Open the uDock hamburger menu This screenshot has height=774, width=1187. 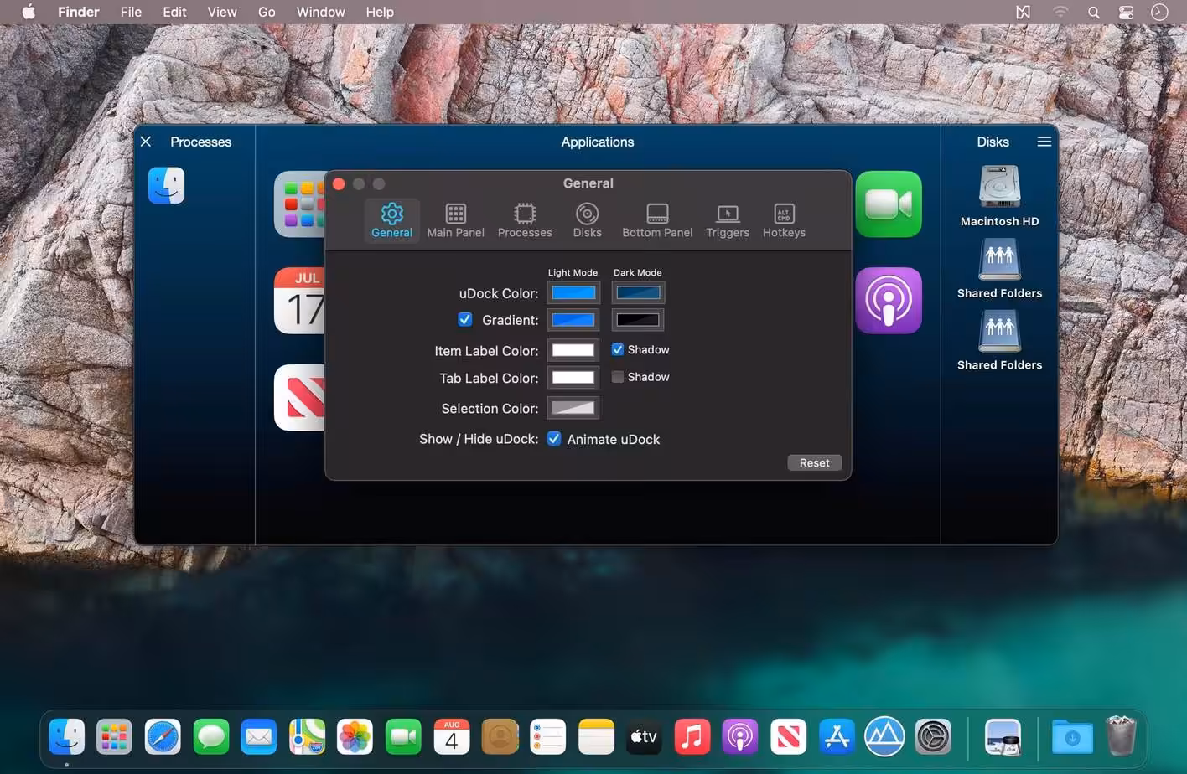(x=1044, y=142)
